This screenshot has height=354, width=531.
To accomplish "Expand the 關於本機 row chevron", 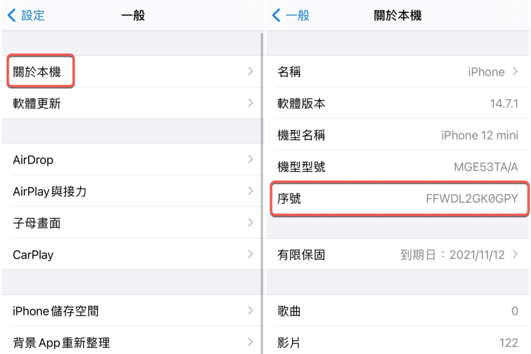I will [x=250, y=71].
